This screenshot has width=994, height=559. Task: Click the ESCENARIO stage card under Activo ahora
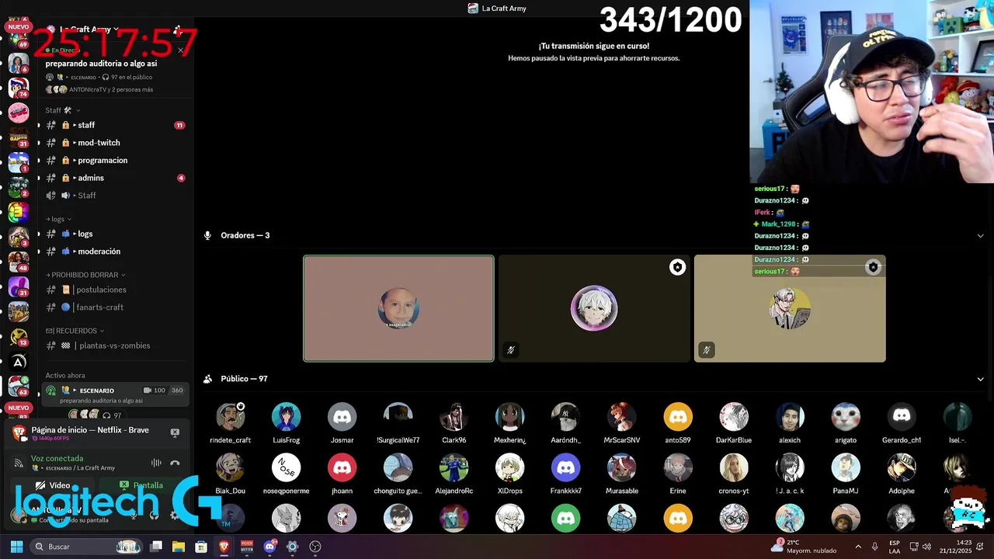116,394
